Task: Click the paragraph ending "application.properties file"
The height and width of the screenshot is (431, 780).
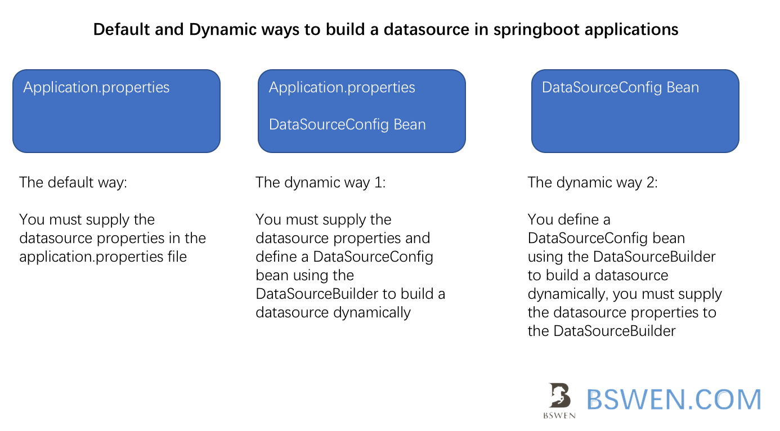Action: (113, 238)
